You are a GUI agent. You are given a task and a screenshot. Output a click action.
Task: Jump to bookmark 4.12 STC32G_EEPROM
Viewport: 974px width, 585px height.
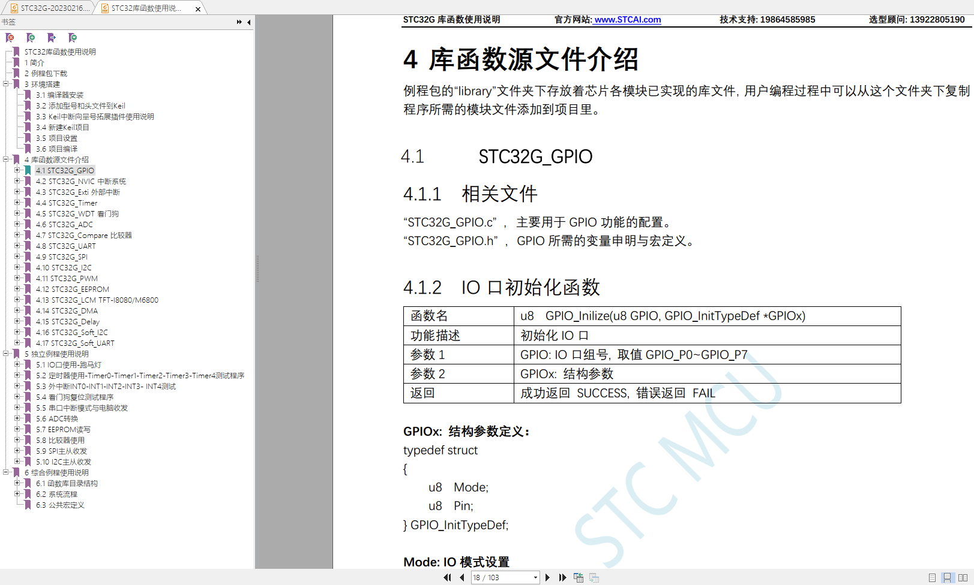[73, 289]
